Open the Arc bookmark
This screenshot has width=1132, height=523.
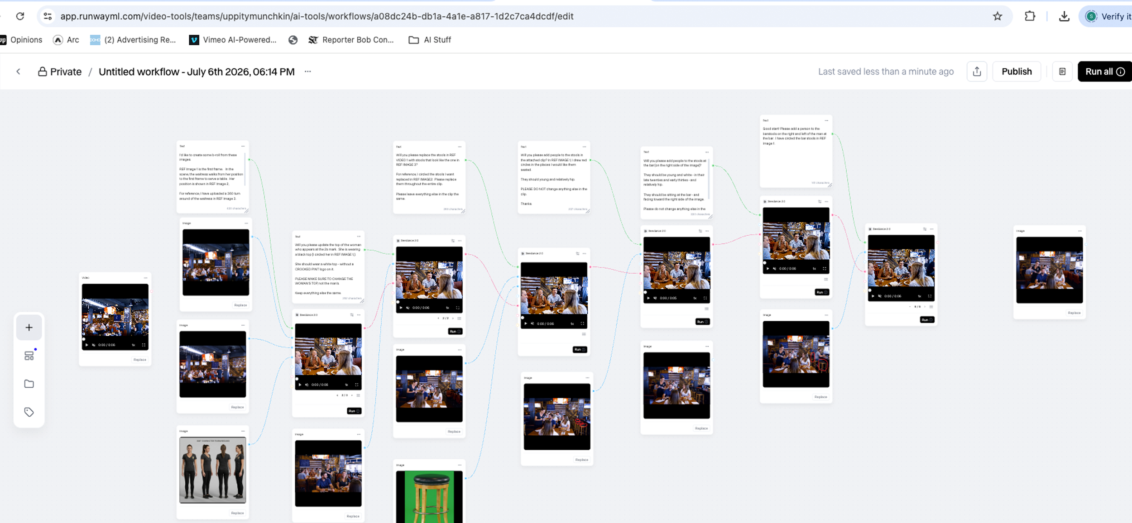66,40
